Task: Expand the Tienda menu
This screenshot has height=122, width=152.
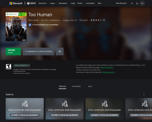Action: [80, 3]
